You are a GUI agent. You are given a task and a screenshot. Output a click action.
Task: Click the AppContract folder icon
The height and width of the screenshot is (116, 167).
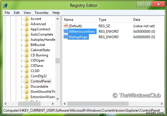click(27, 29)
